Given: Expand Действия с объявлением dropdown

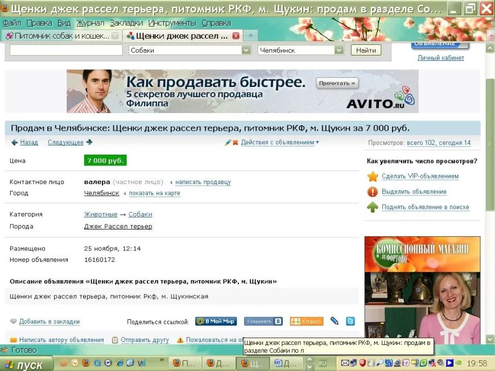Looking at the screenshot, I should point(280,143).
